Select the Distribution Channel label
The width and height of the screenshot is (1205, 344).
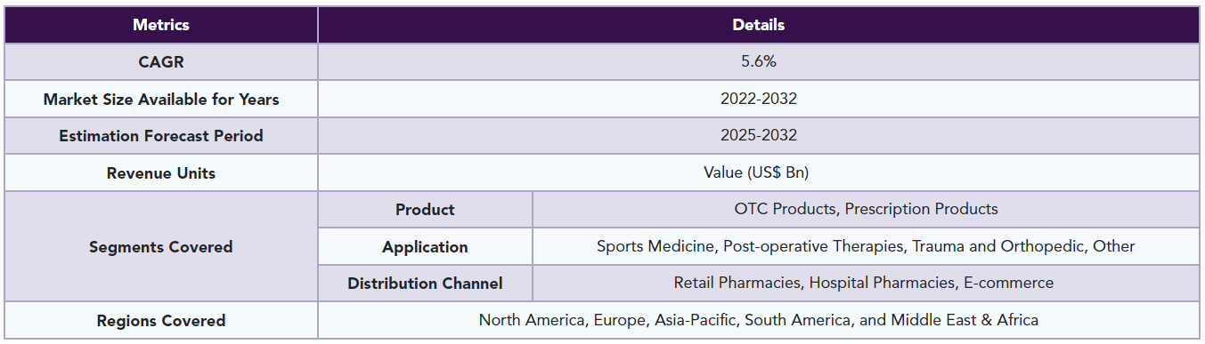[x=425, y=284]
